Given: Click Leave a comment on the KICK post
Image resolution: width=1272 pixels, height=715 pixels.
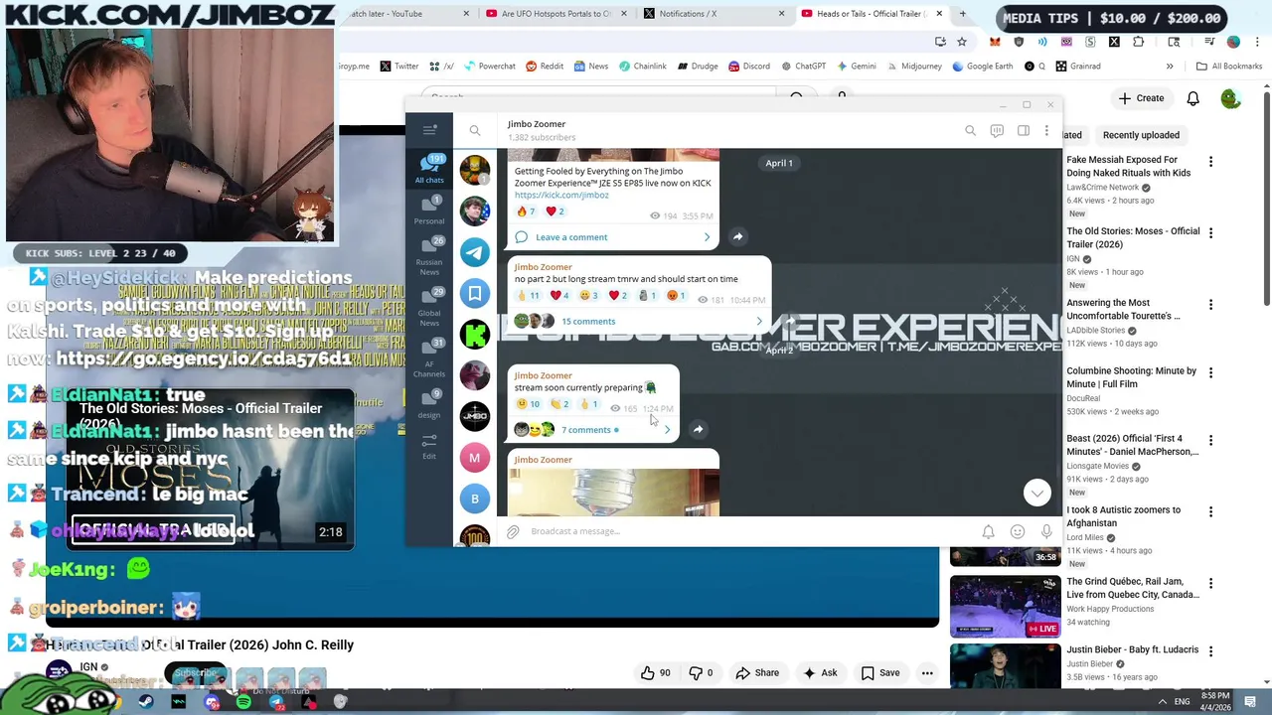Looking at the screenshot, I should (613, 237).
